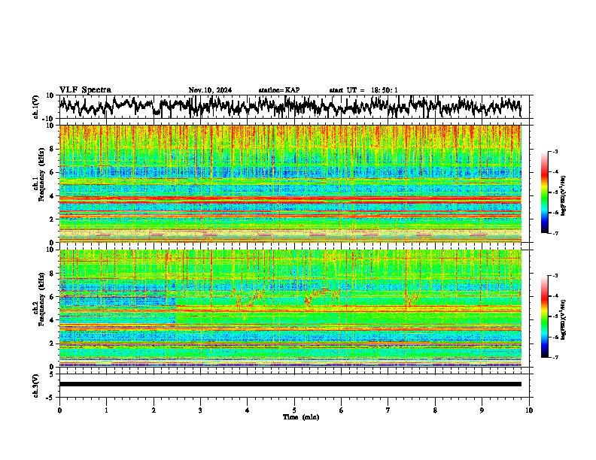Screen dimensions: 596x460
Task: Click the ch.1 spectrogram panel
Action: tap(290, 183)
